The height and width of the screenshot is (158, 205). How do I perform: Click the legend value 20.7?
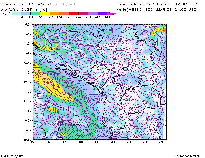(79, 17)
